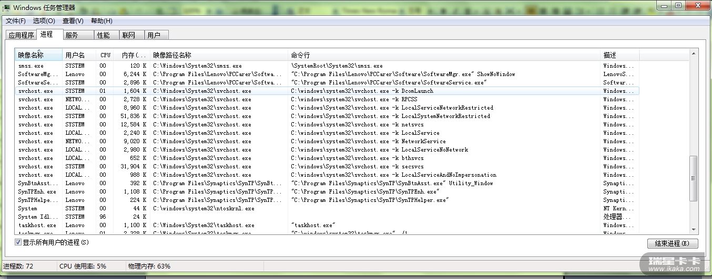Select svchost row with -k DcomLaunch
The width and height of the screenshot is (712, 279).
[x=326, y=91]
